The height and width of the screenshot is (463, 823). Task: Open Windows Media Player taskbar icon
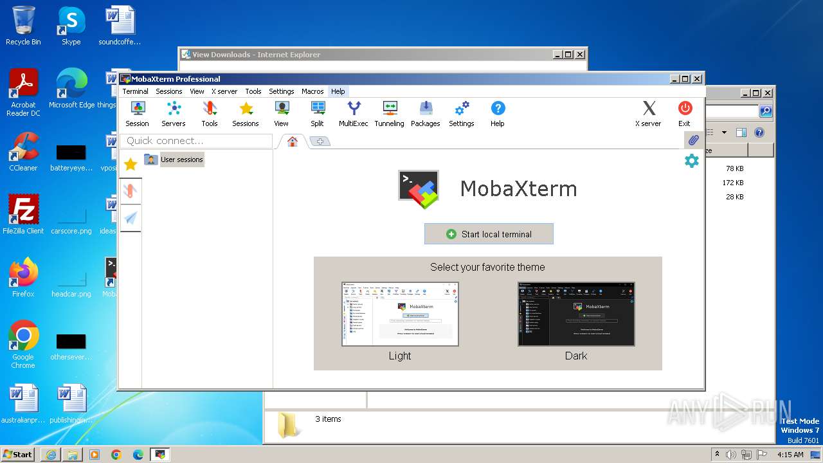pos(95,455)
